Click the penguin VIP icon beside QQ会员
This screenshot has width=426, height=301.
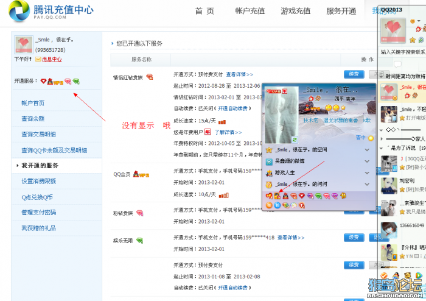(141, 174)
